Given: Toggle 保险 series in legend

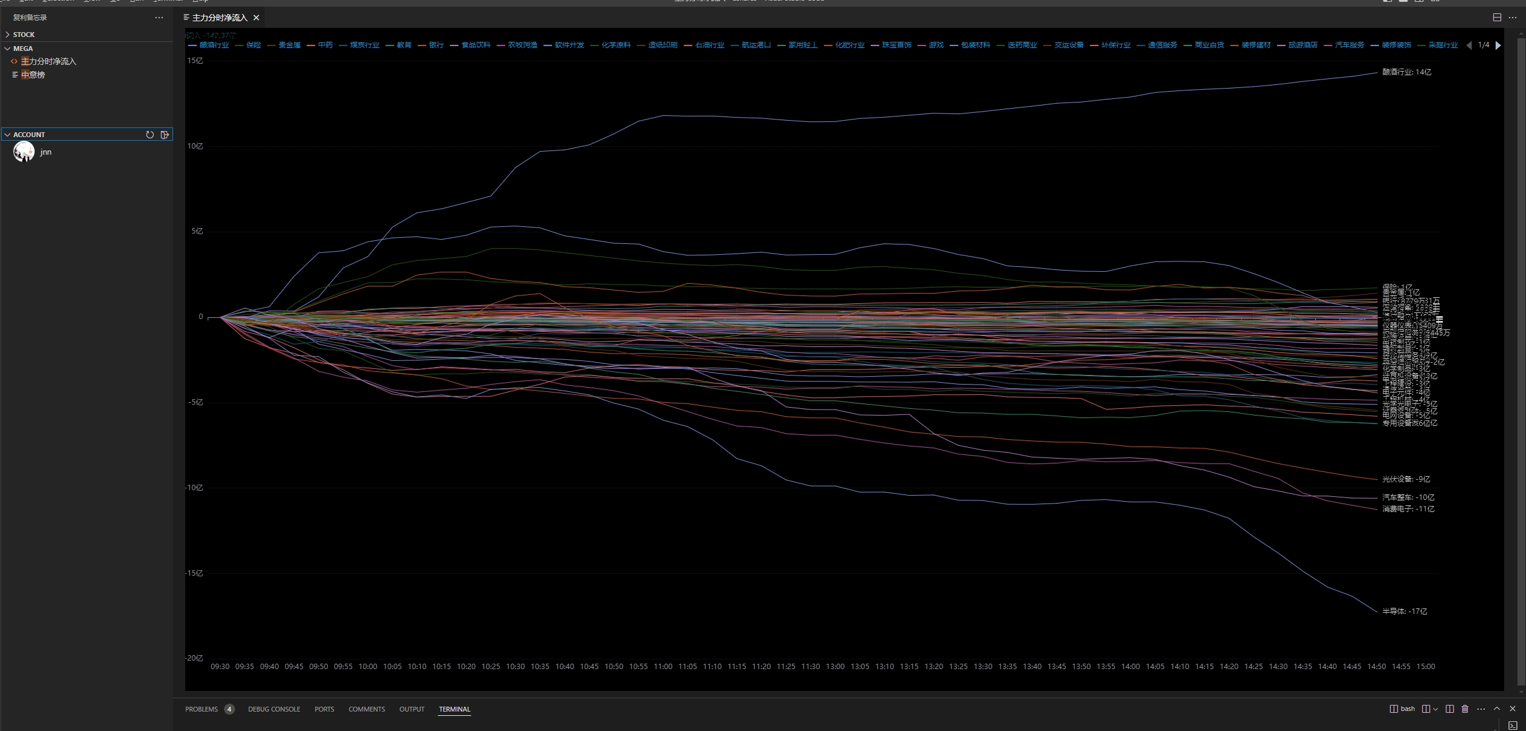Looking at the screenshot, I should [x=248, y=45].
